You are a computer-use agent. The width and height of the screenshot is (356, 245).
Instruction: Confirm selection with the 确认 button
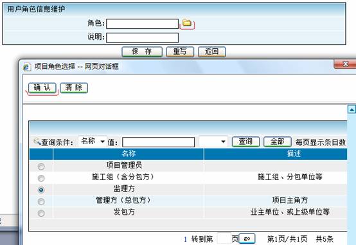pos(42,87)
